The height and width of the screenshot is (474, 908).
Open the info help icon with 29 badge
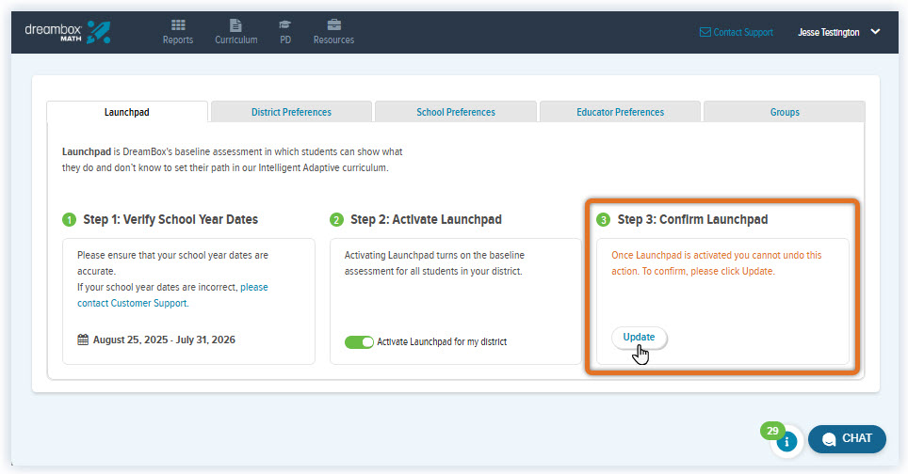(x=786, y=442)
